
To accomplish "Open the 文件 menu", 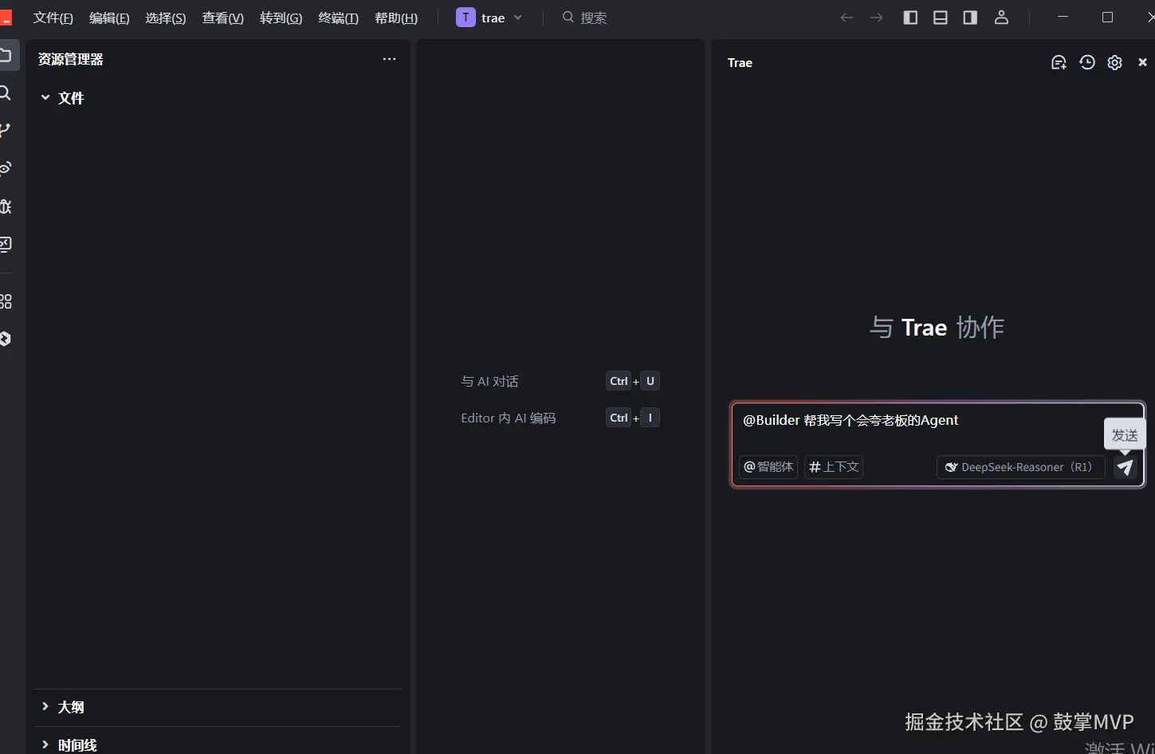I will click(52, 17).
